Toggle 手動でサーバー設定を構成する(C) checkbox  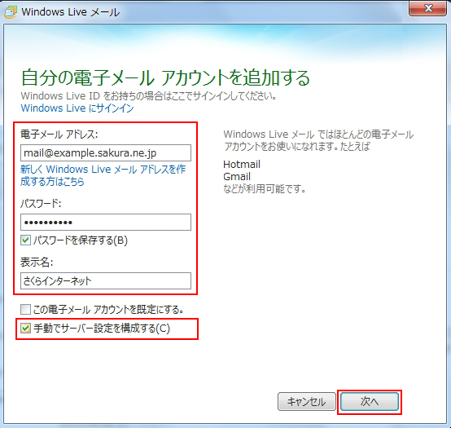coord(25,329)
